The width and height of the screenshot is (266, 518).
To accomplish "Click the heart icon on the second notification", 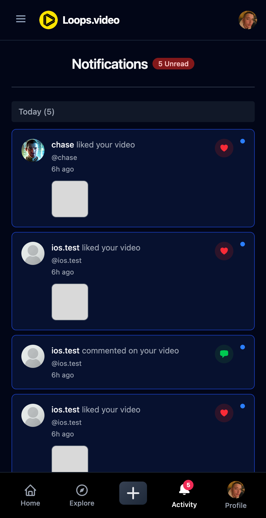I will 224,251.
